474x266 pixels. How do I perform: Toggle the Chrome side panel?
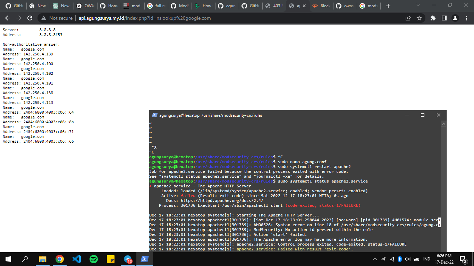coord(444,18)
